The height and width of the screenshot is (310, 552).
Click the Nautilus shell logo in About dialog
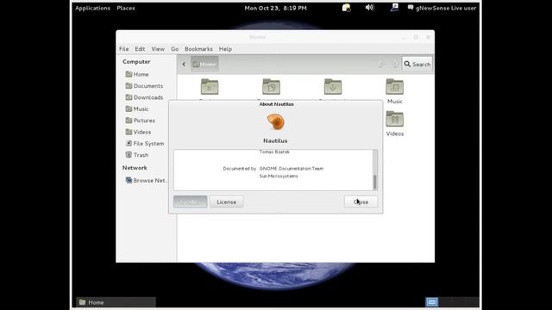coord(276,122)
